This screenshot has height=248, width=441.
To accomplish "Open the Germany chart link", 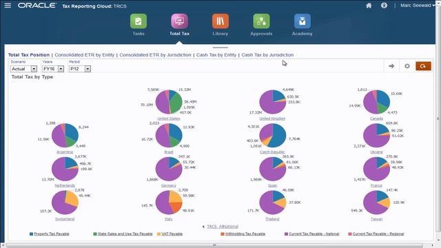I will pyautogui.click(x=169, y=185).
